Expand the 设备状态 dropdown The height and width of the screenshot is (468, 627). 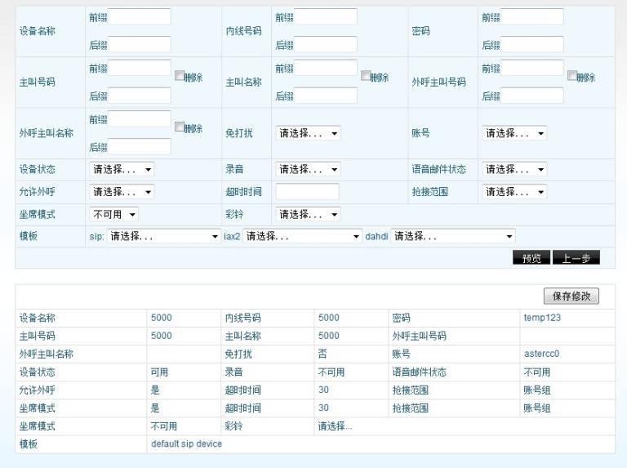(x=122, y=169)
